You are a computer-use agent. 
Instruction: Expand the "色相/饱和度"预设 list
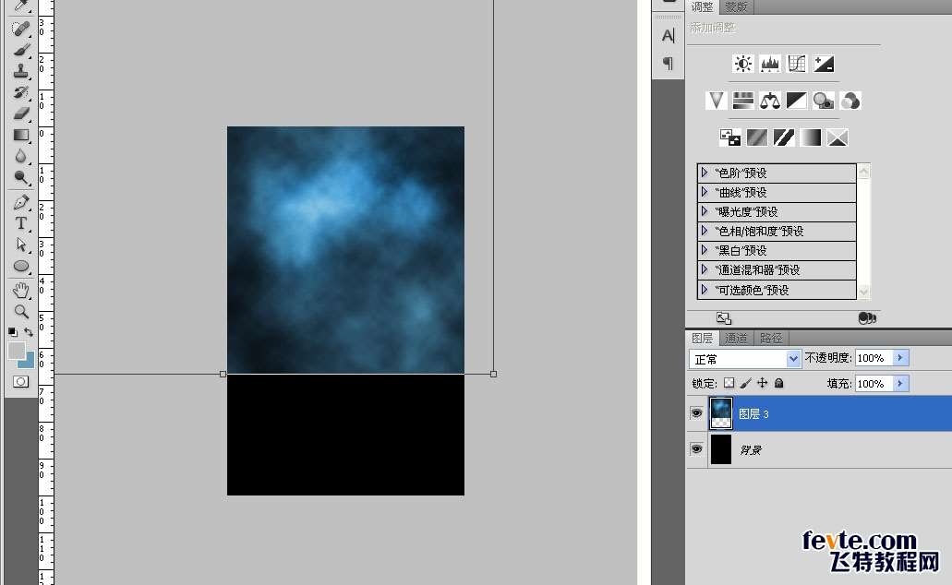(705, 231)
